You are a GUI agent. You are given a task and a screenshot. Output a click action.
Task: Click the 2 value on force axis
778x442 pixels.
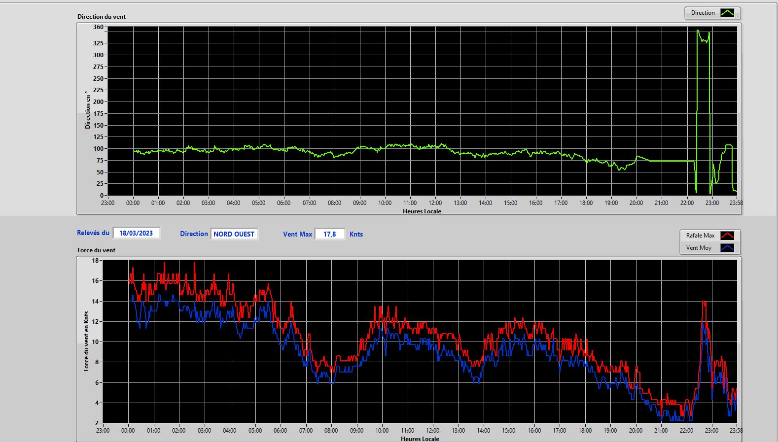(x=97, y=423)
